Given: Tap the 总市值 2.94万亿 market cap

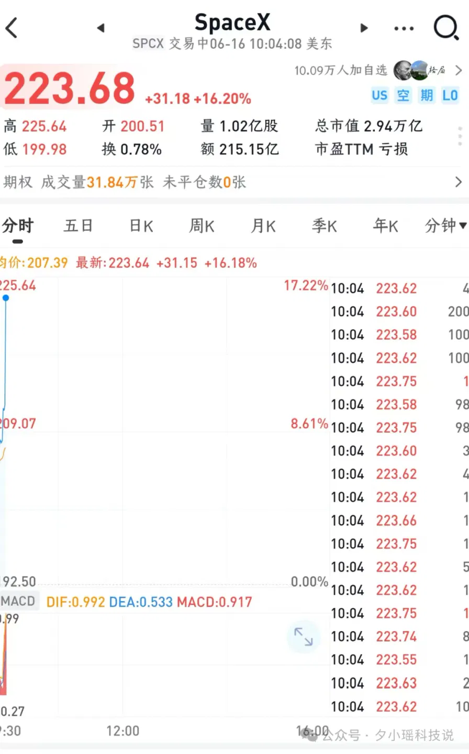Looking at the screenshot, I should coord(368,126).
